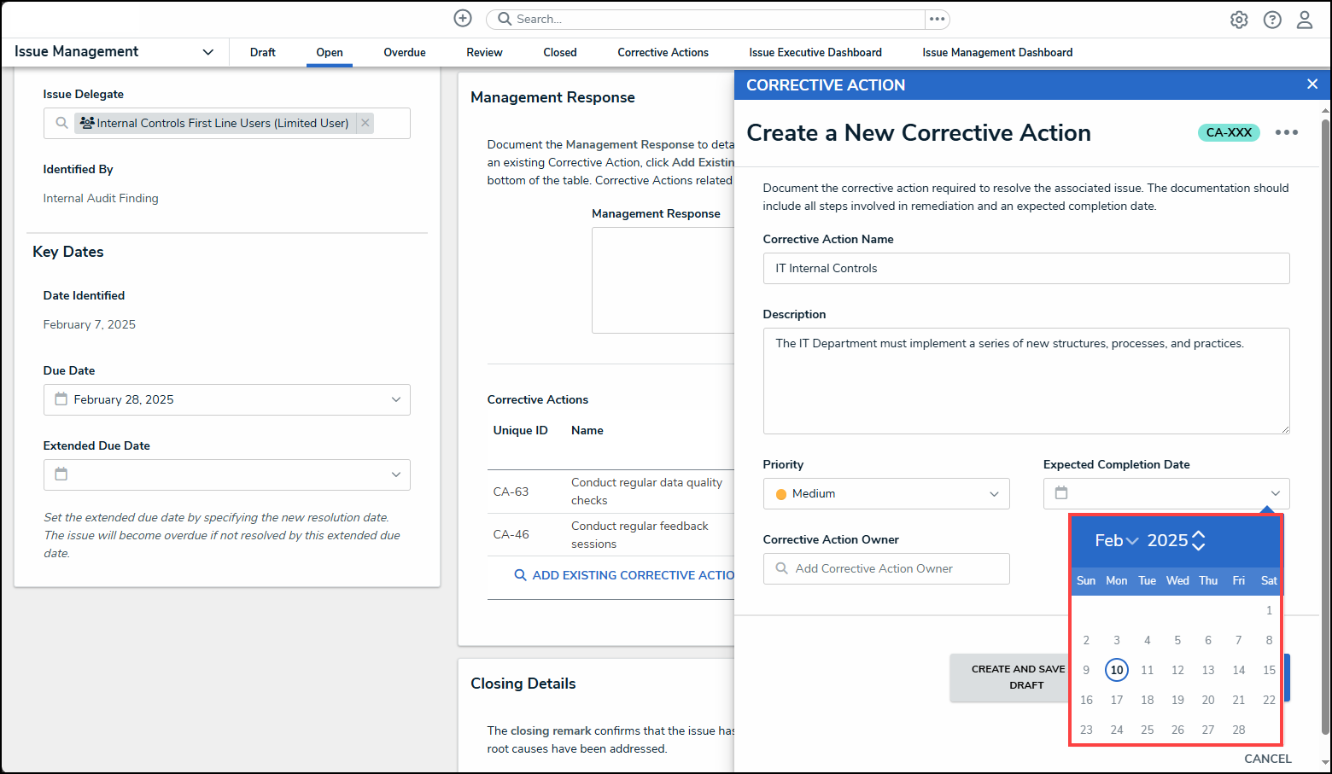The height and width of the screenshot is (774, 1332).
Task: Click the calendar icon in Expected Completion Date
Action: (x=1061, y=493)
